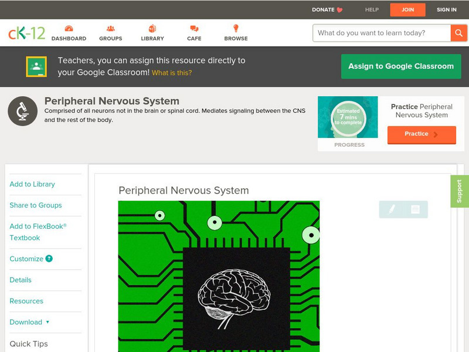
Task: Click the Customize link
Action: coord(26,259)
